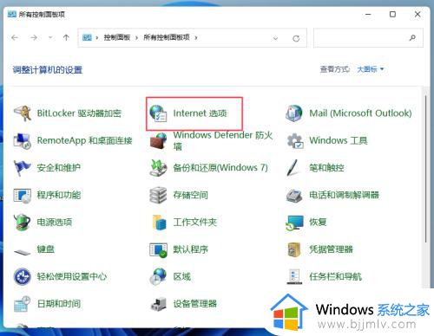434x336 pixels.
Task: Click 所有控制面板项 breadcrumb link
Action: click(x=167, y=37)
